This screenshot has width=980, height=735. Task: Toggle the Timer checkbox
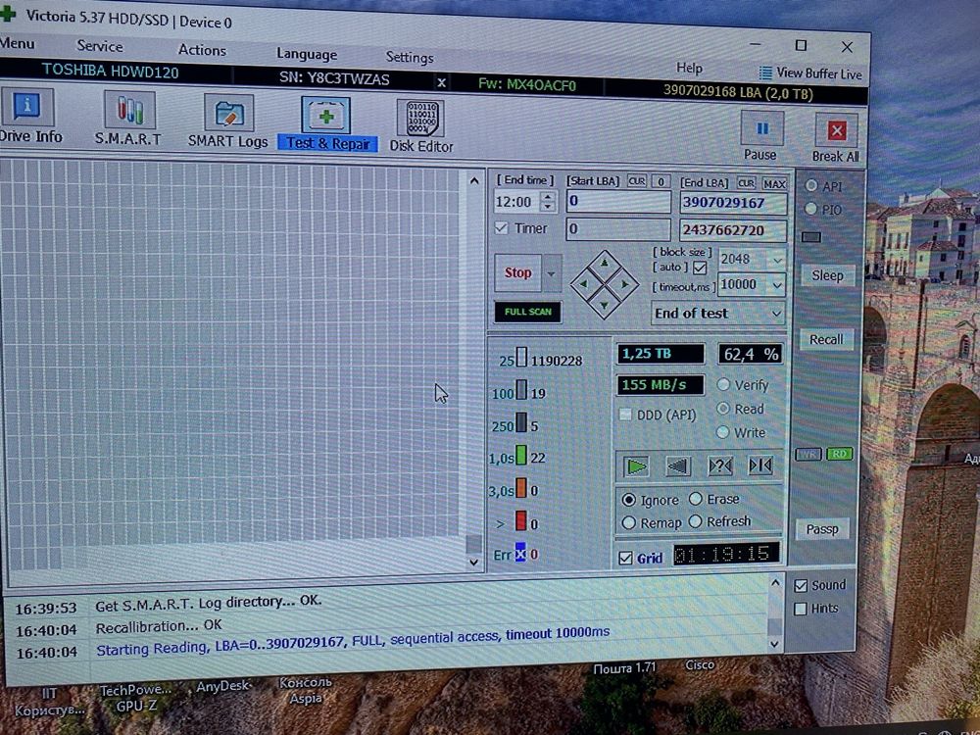[x=501, y=227]
